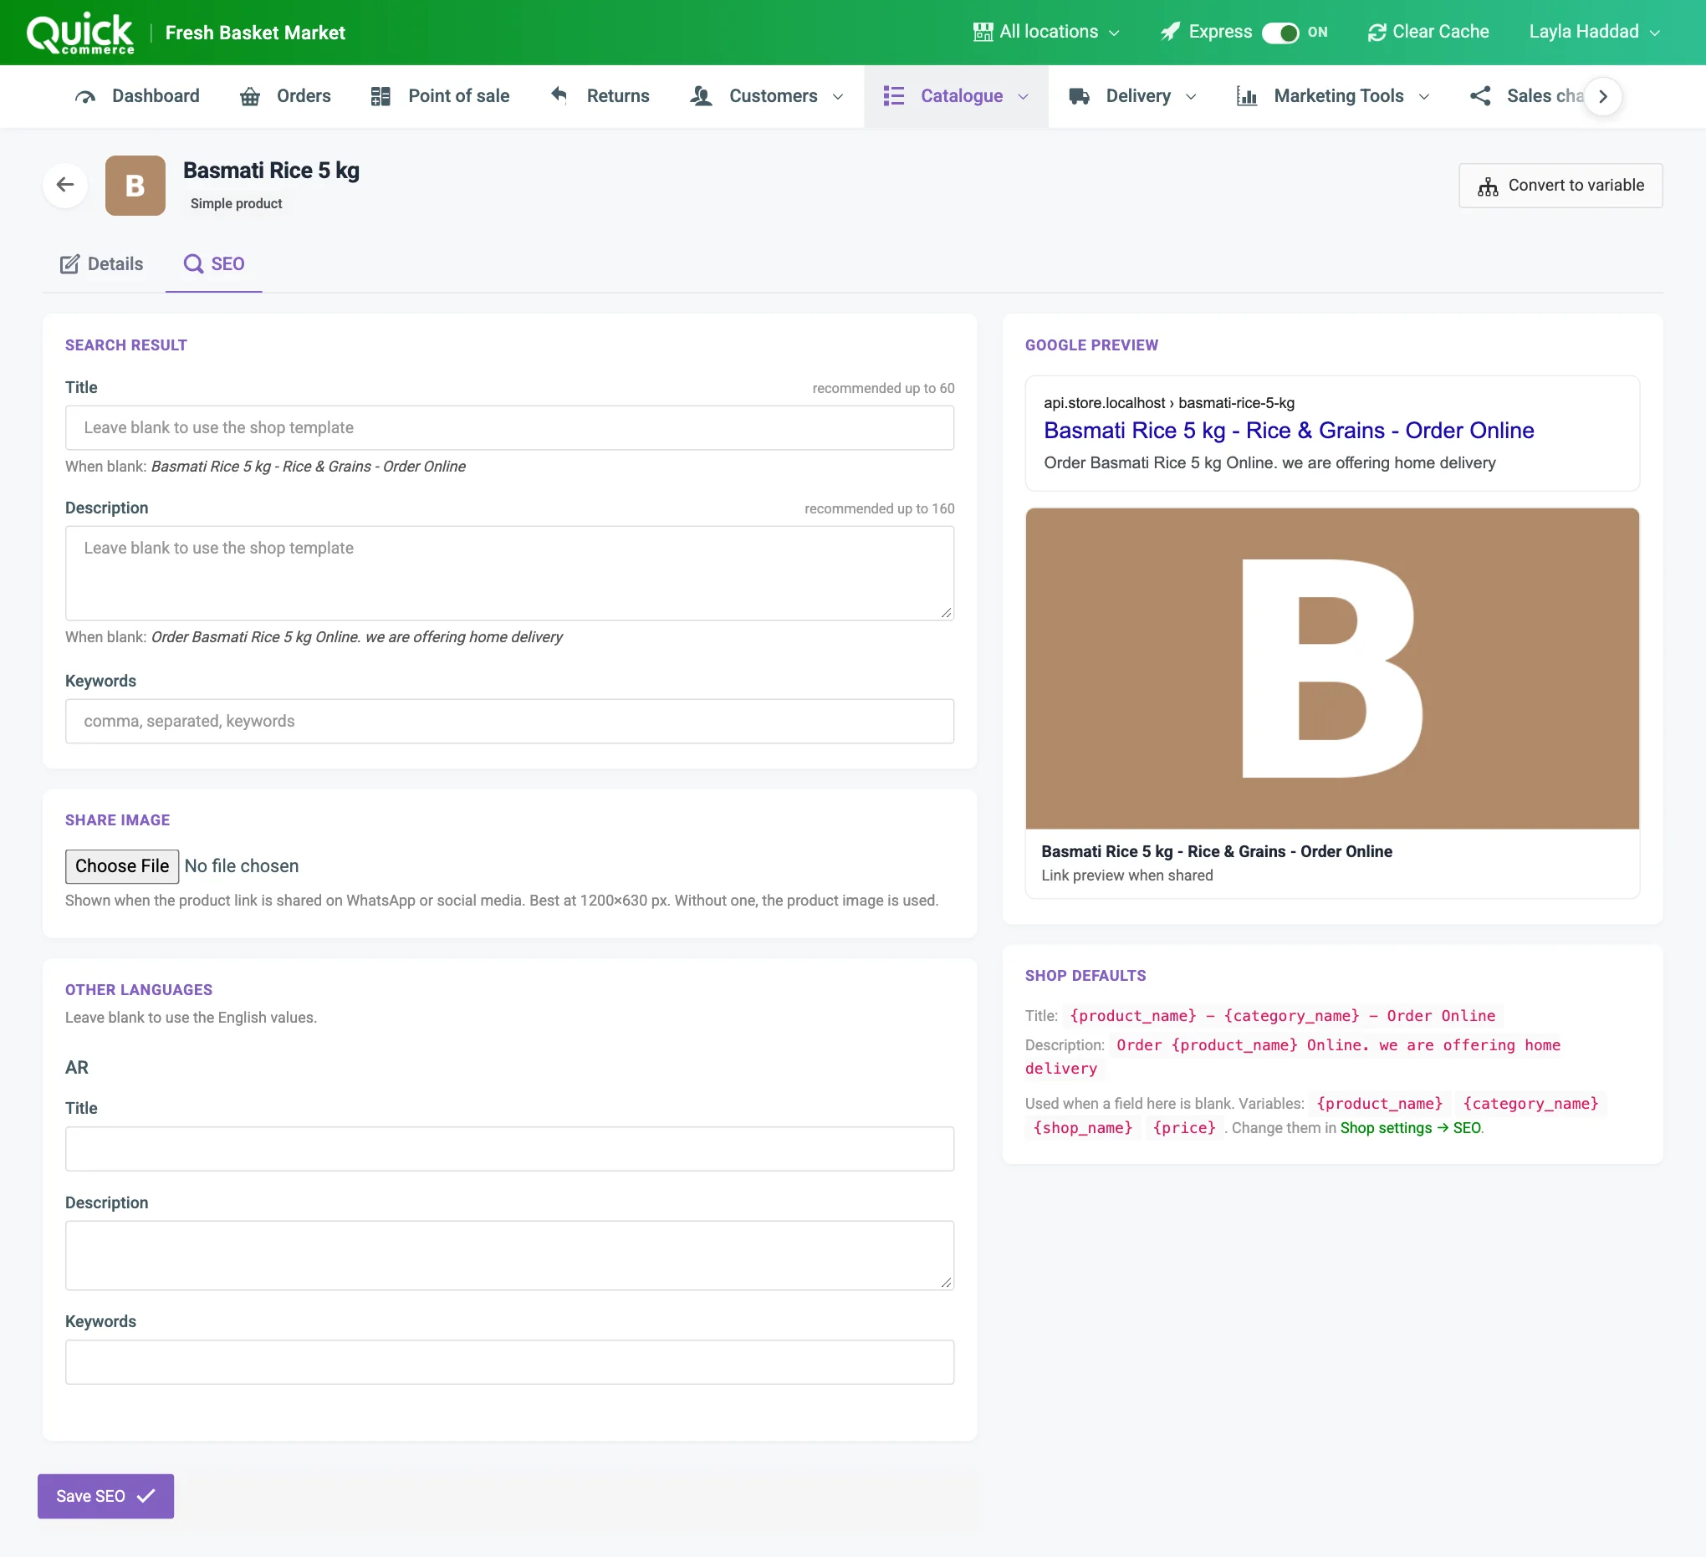Click the Express rocket icon
Viewport: 1706px width, 1557px height.
coord(1170,32)
